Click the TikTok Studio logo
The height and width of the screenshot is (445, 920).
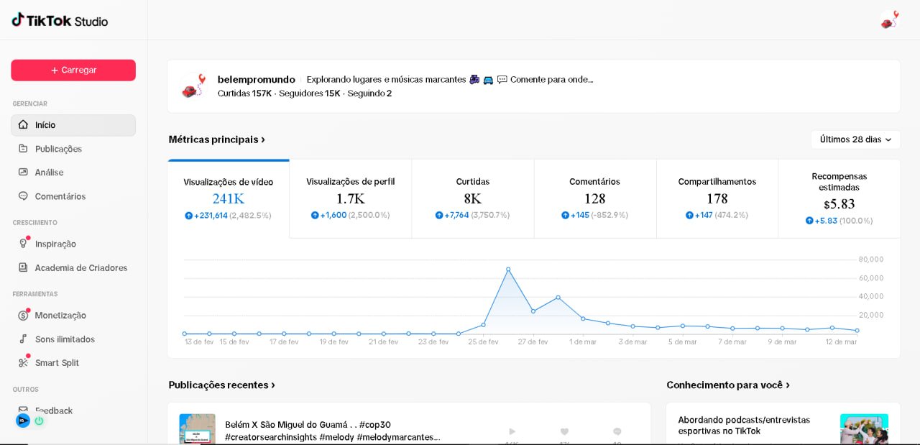click(60, 20)
